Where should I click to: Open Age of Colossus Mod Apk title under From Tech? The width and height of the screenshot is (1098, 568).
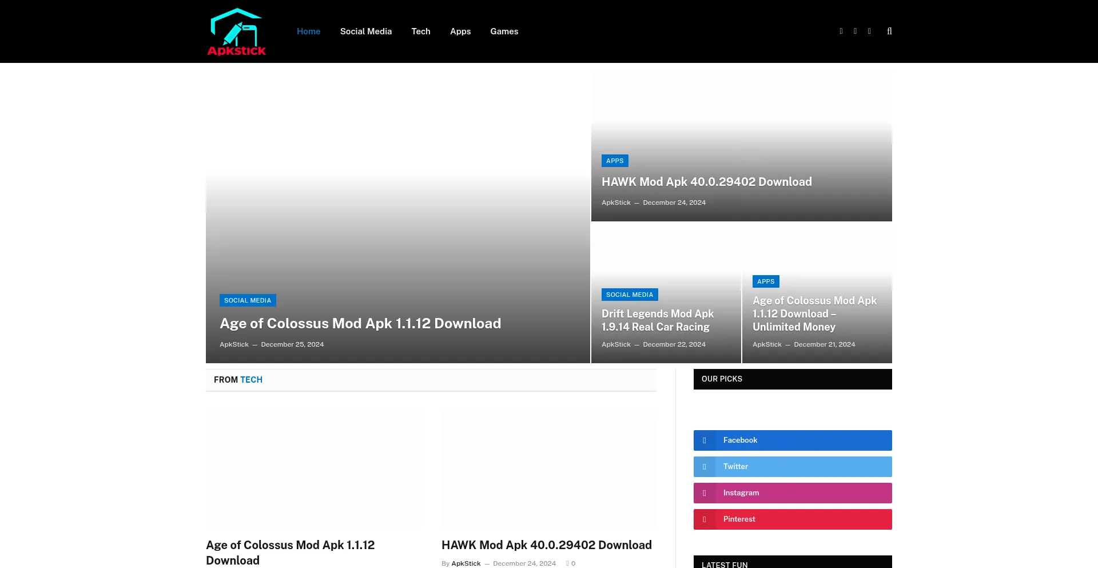coord(291,553)
